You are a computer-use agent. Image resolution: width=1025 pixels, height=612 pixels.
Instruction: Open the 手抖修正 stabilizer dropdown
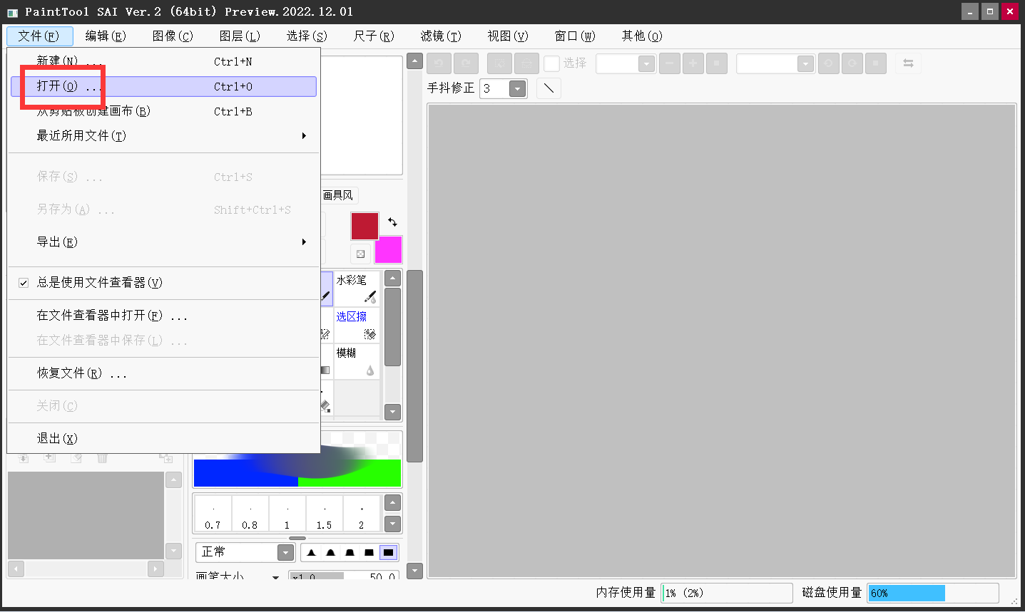point(518,89)
